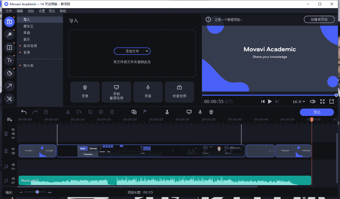Mute the first audio track
Viewport: 340px width, 199px height.
13,165
